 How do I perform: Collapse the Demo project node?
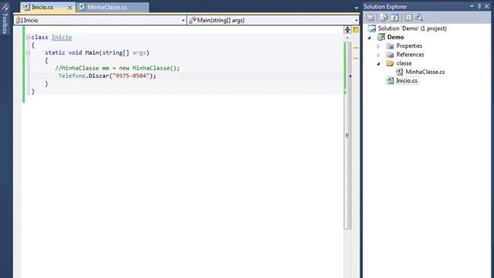tap(370, 38)
